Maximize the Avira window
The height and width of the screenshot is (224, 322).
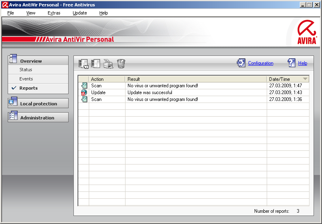tap(309, 5)
